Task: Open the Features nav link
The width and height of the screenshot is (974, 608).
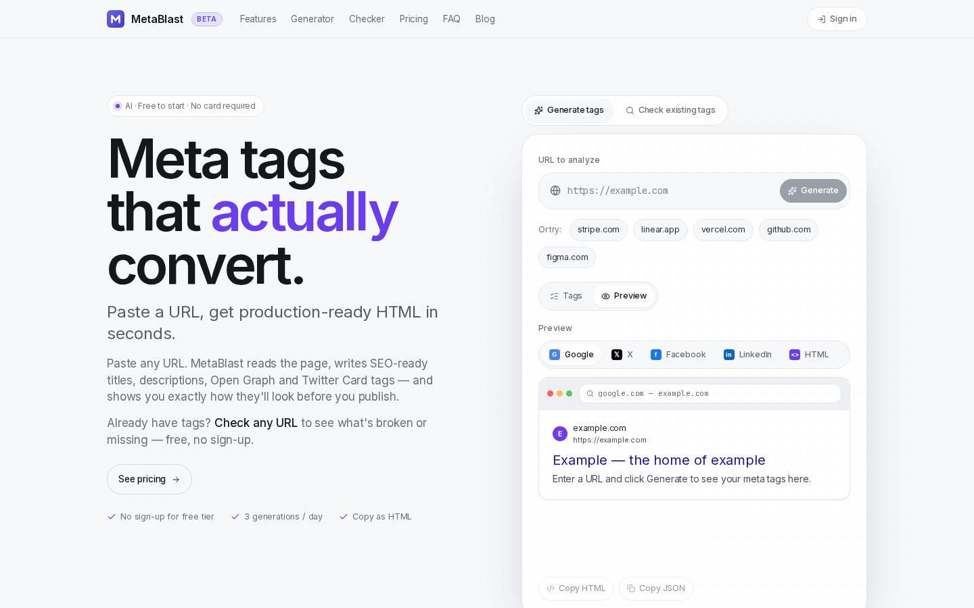Action: click(258, 19)
